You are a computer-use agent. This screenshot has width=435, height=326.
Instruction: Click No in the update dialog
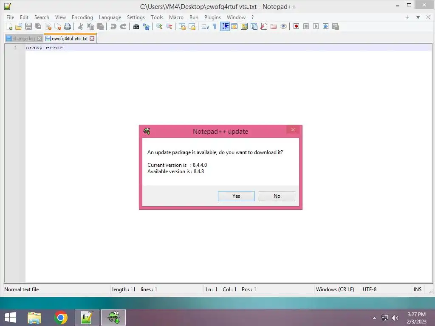(x=277, y=196)
